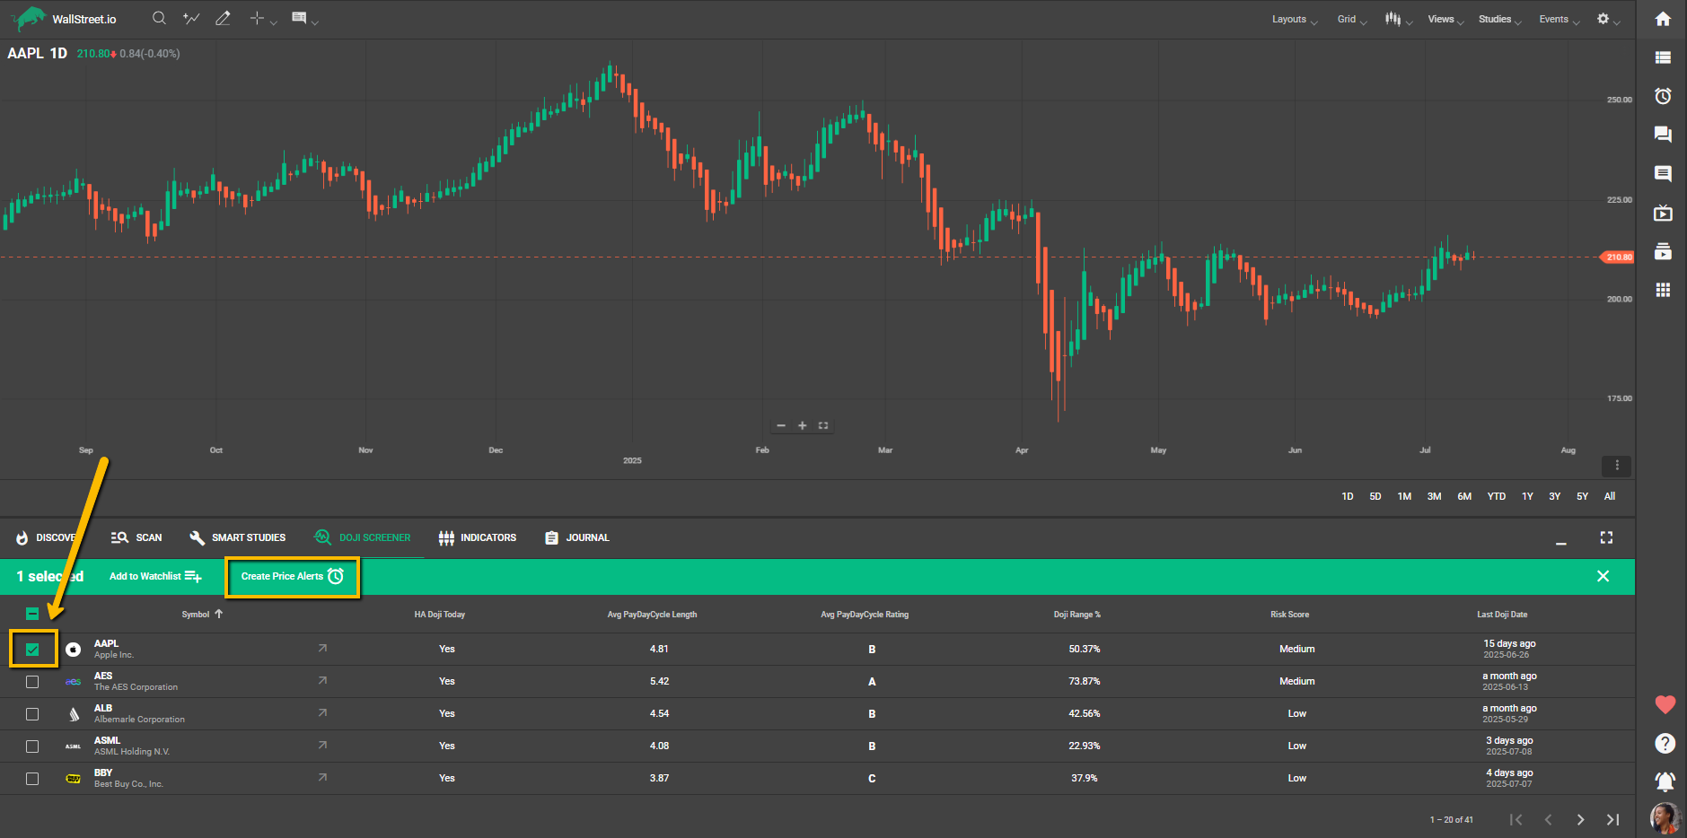Switch to the Doji Screener tab
The height and width of the screenshot is (838, 1687).
click(x=362, y=537)
